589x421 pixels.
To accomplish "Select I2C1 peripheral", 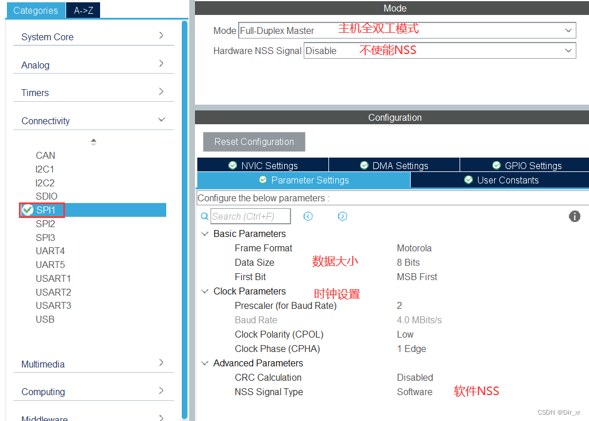I will (x=45, y=169).
